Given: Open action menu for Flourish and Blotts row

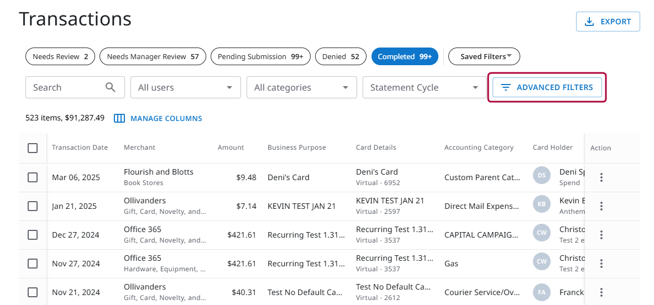Looking at the screenshot, I should coord(601,177).
